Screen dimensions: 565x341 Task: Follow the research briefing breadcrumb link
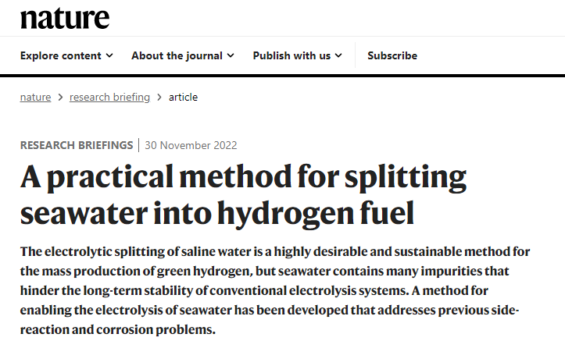[109, 97]
